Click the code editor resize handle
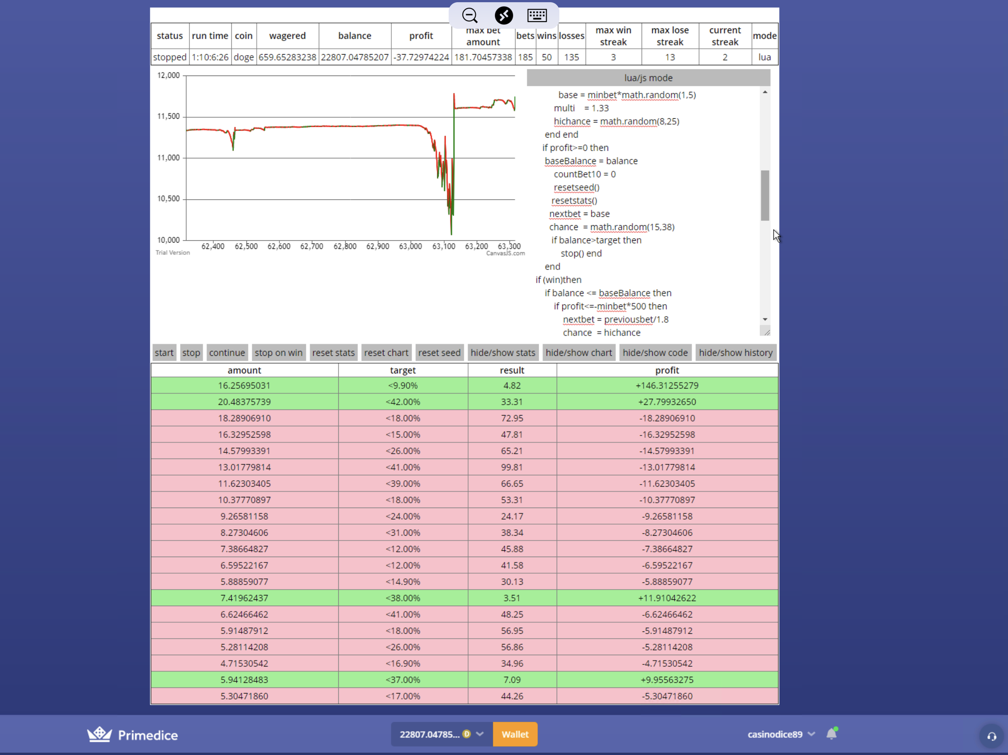Screen dimensions: 1008x755 (766, 332)
